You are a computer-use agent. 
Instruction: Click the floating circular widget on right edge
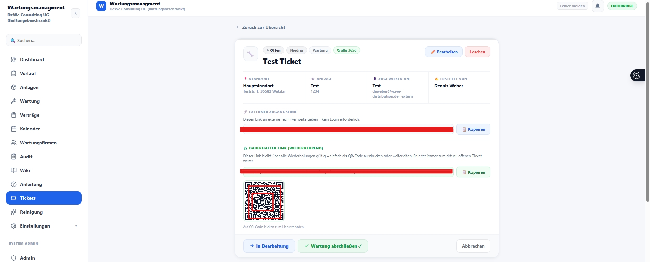(x=637, y=75)
